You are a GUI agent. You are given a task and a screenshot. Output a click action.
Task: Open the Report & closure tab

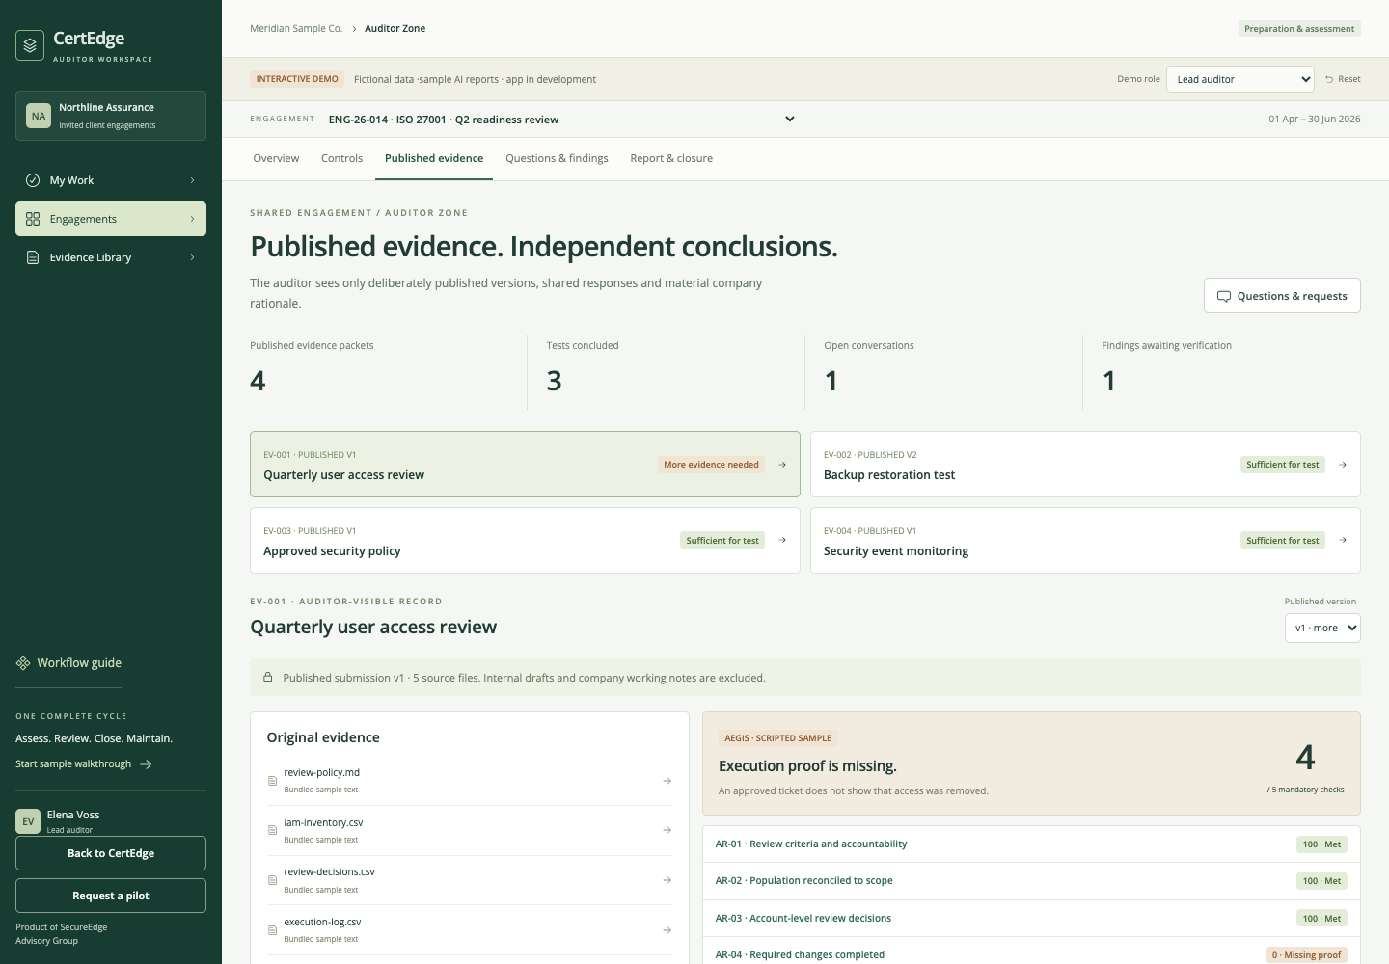click(671, 158)
